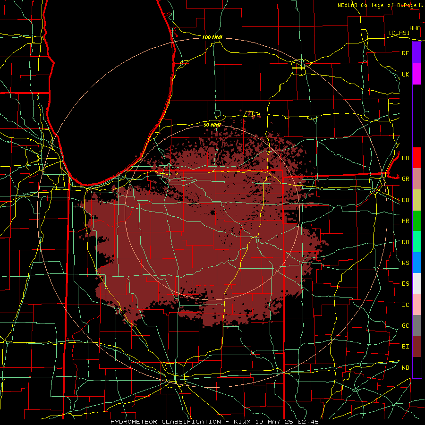The width and height of the screenshot is (425, 425).
Task: Click the GC gray legend swatch
Action: tap(417, 325)
